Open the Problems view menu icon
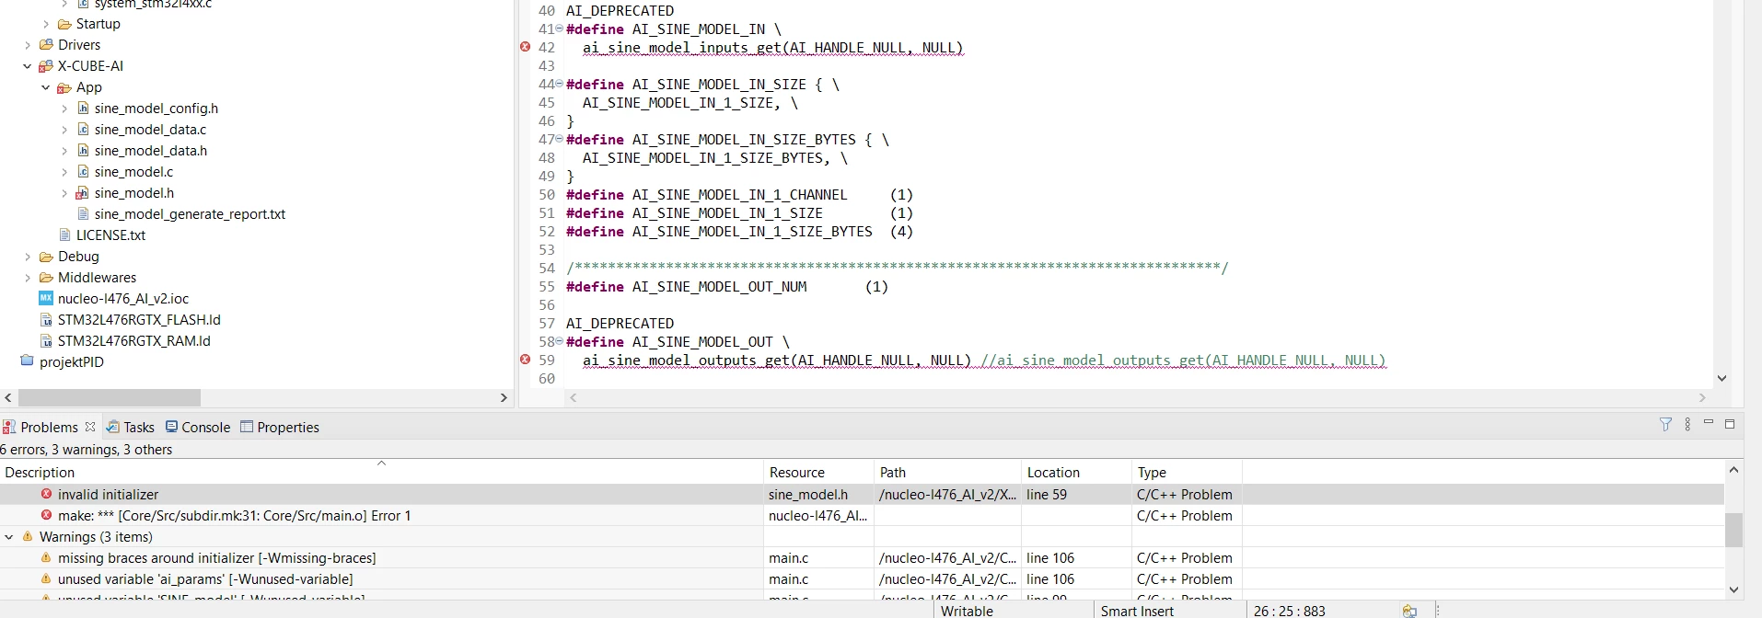The image size is (1762, 618). pyautogui.click(x=1687, y=424)
